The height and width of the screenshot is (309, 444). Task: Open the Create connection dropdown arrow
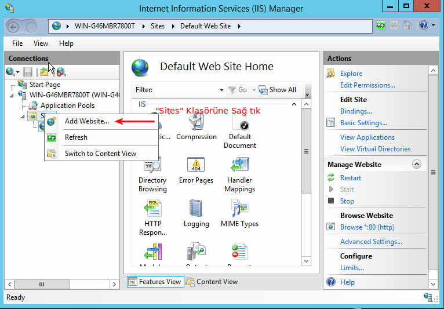17,72
